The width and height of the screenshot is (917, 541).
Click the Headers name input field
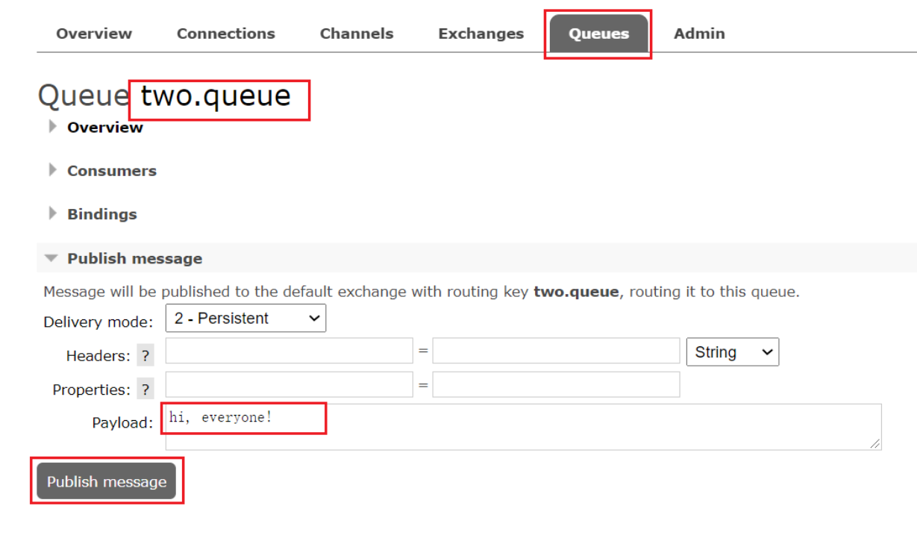(289, 351)
